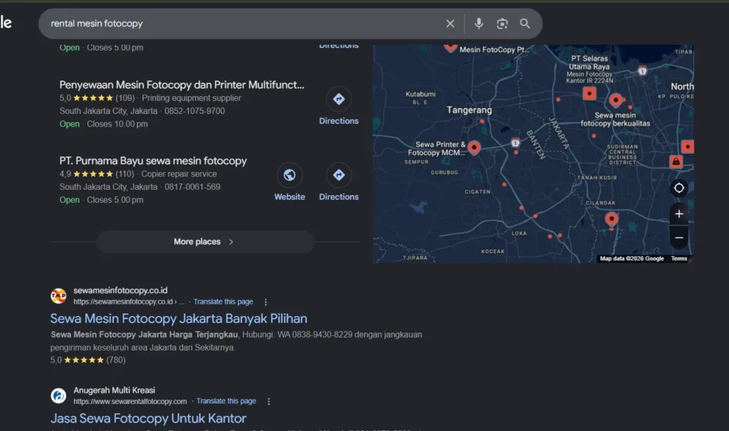Select Sewa Printer & Fotocopy MCM map pin
The image size is (729, 431).
(474, 148)
